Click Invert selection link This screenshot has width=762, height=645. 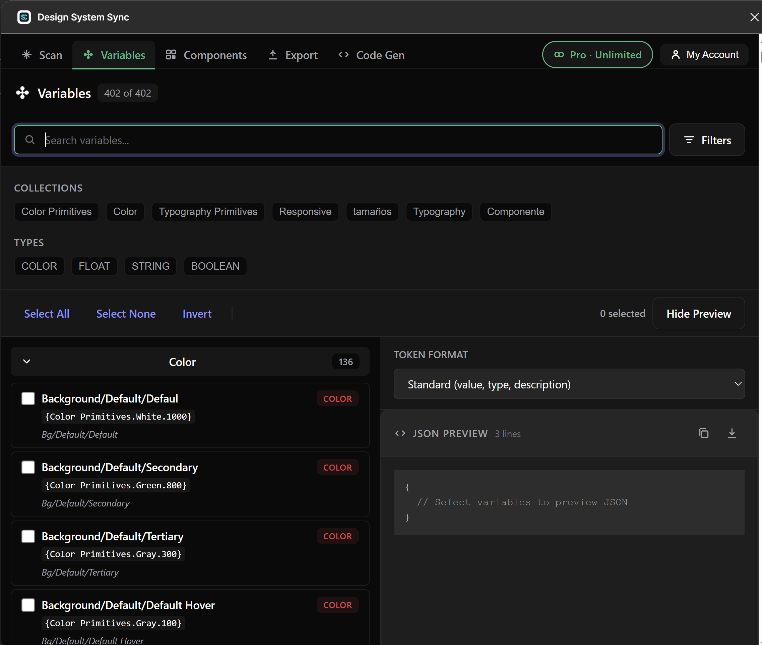[197, 314]
